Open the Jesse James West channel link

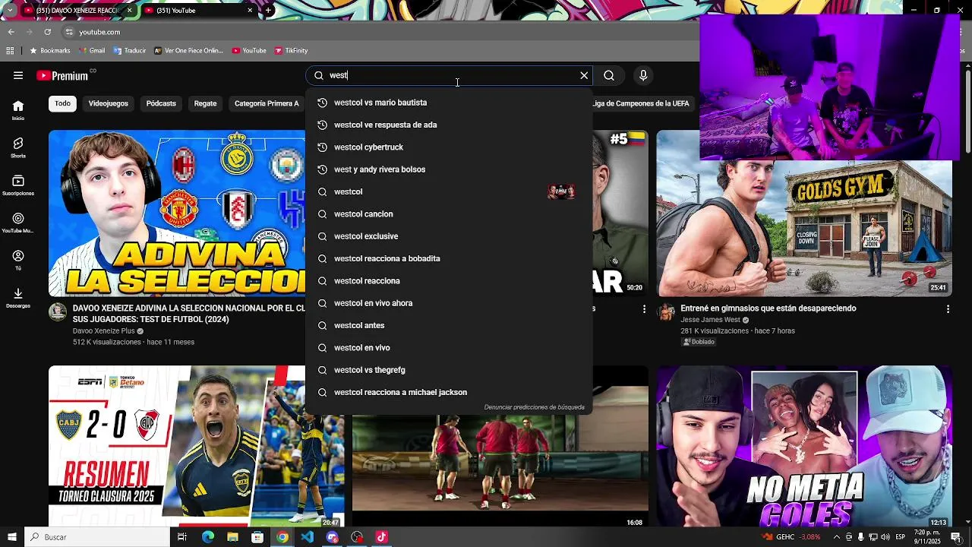click(x=710, y=320)
